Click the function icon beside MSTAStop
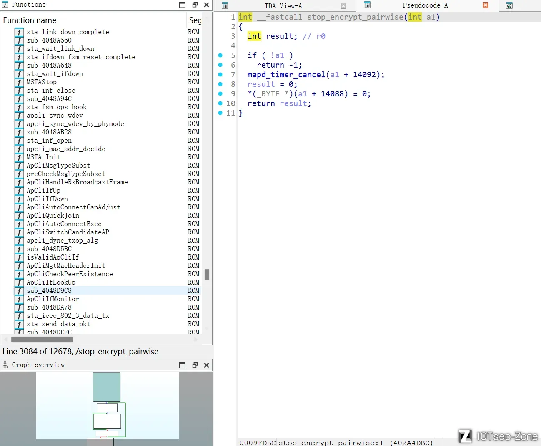 [x=19, y=82]
